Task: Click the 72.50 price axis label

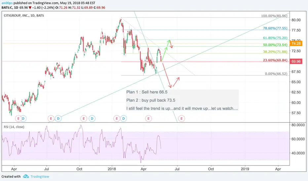Action: [296, 51]
